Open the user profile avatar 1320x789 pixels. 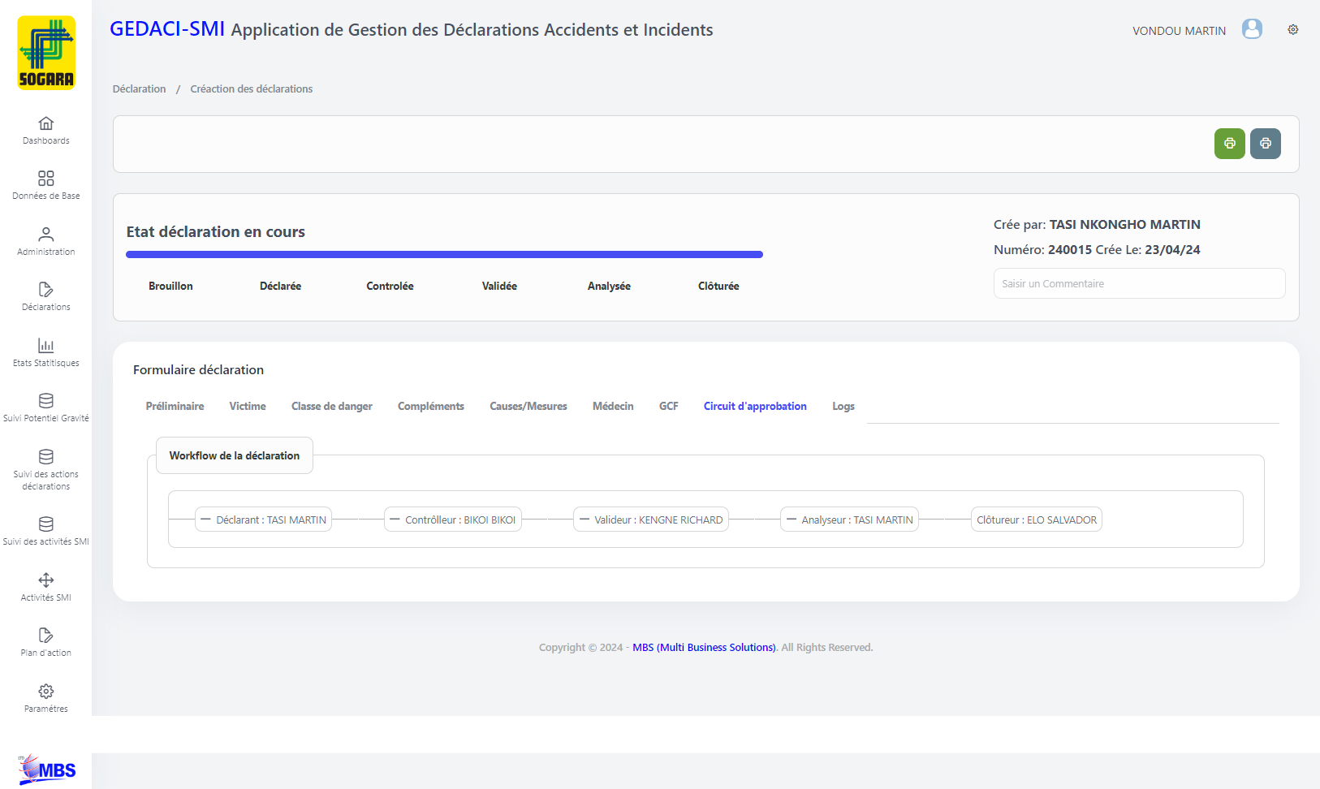(x=1253, y=29)
